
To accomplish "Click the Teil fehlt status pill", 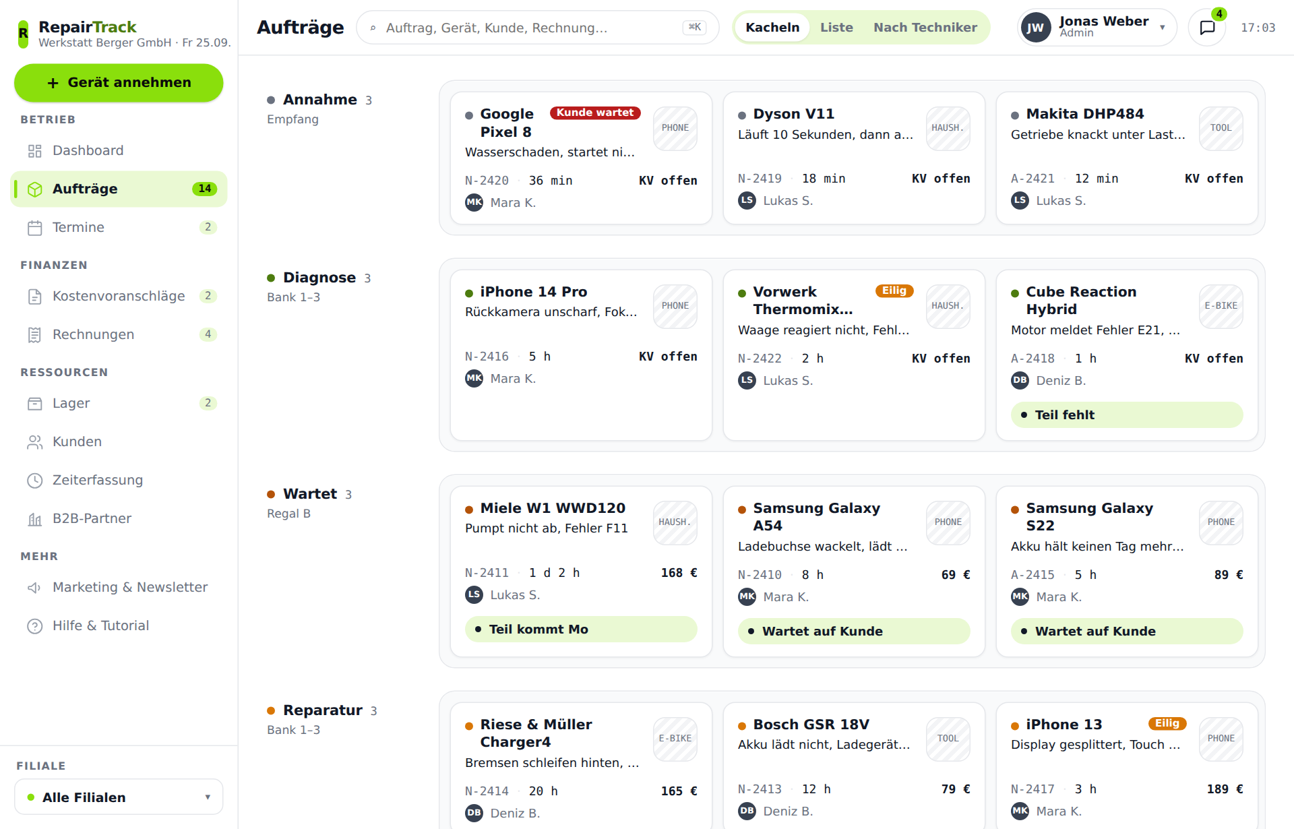I will 1127,415.
